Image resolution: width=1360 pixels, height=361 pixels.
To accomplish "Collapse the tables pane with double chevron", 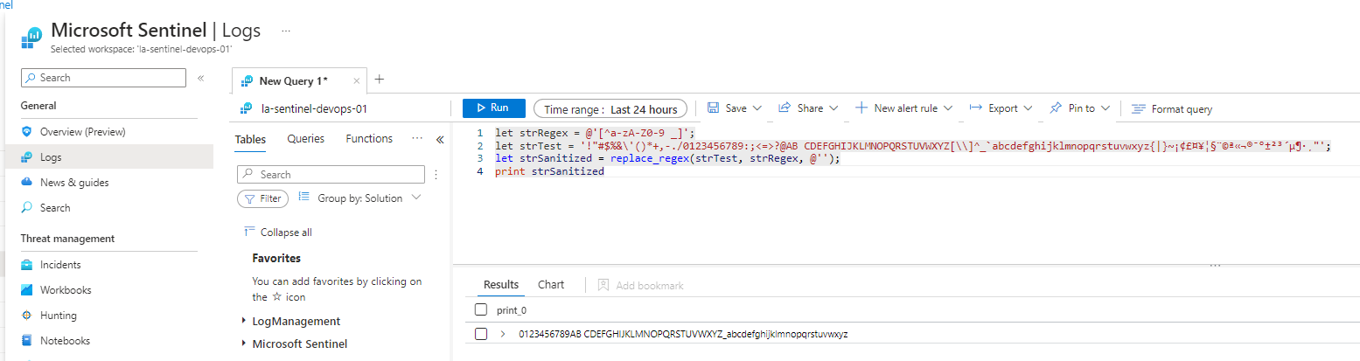I will [440, 140].
